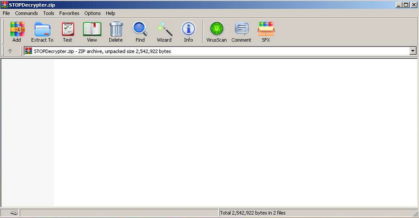
Task: Go up one folder level arrow
Action: pos(10,51)
